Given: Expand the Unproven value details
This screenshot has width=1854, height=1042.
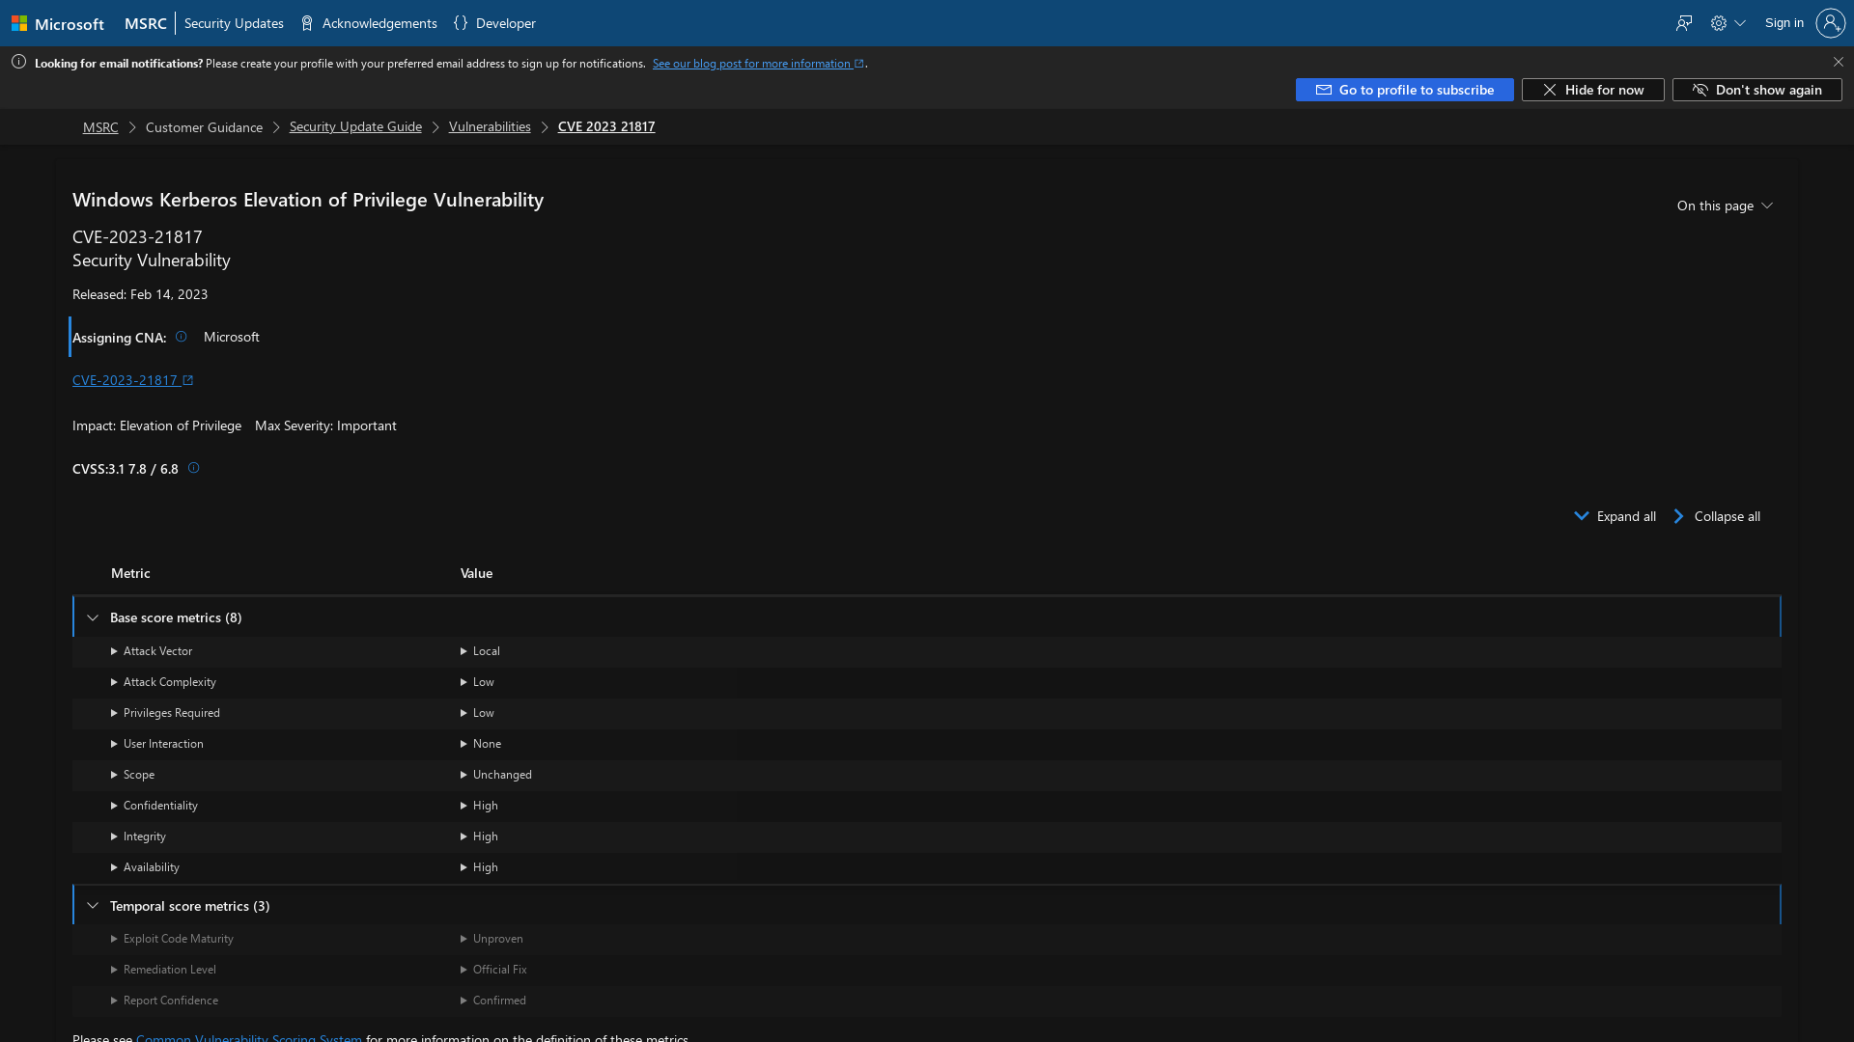Looking at the screenshot, I should [x=492, y=939].
